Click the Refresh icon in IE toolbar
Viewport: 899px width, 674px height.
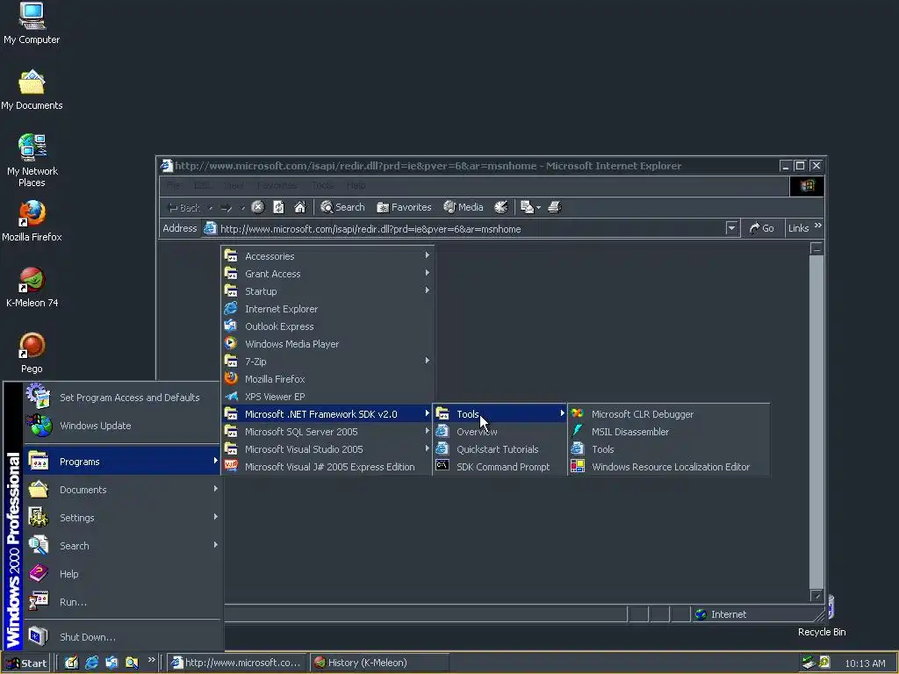(278, 207)
